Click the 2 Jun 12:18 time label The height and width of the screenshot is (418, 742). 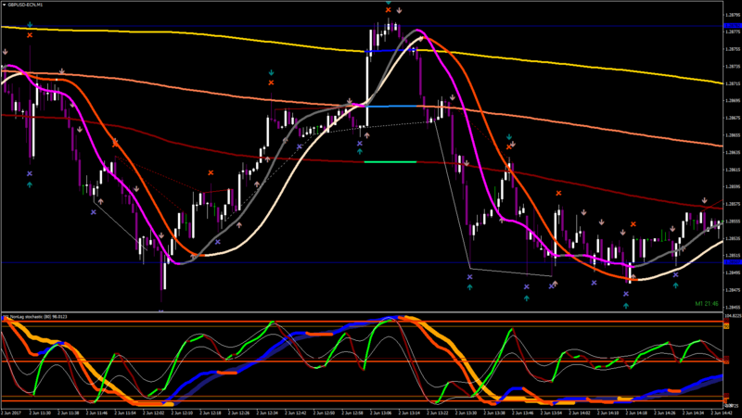[210, 412]
